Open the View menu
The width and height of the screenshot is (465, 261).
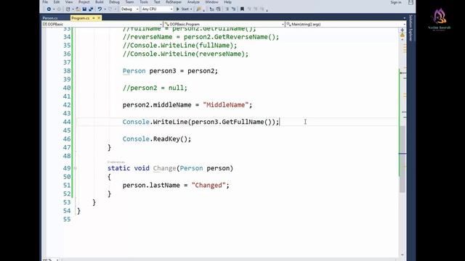coord(69,2)
